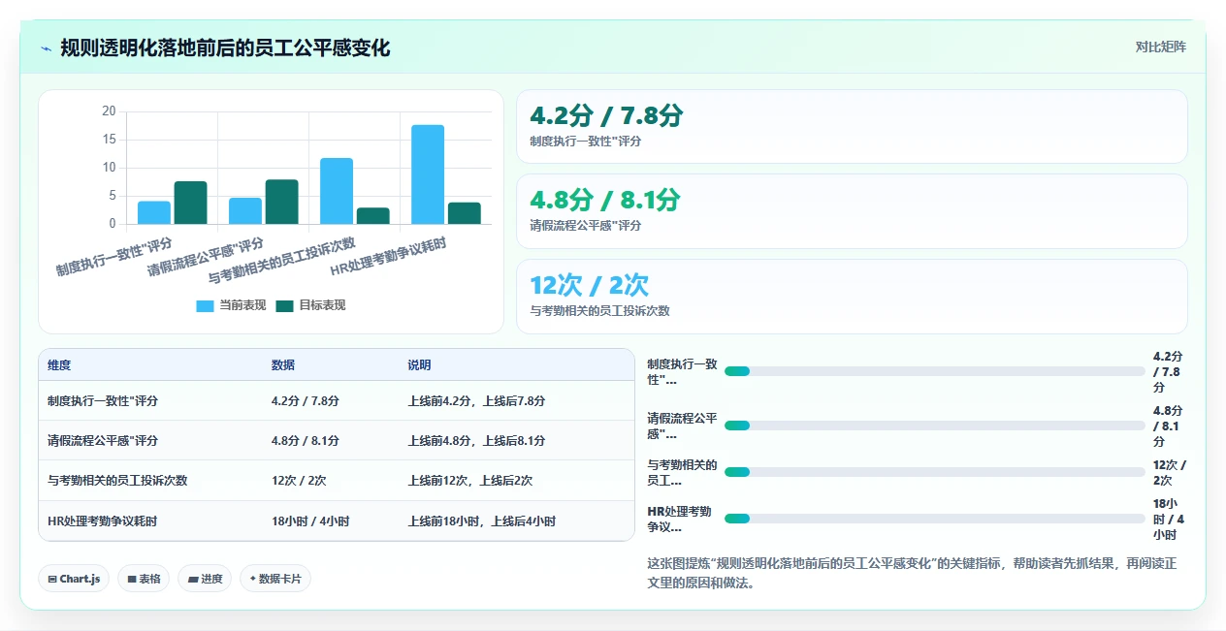Toggle the 当前表现 legend item
The width and height of the screenshot is (1226, 631).
231,305
